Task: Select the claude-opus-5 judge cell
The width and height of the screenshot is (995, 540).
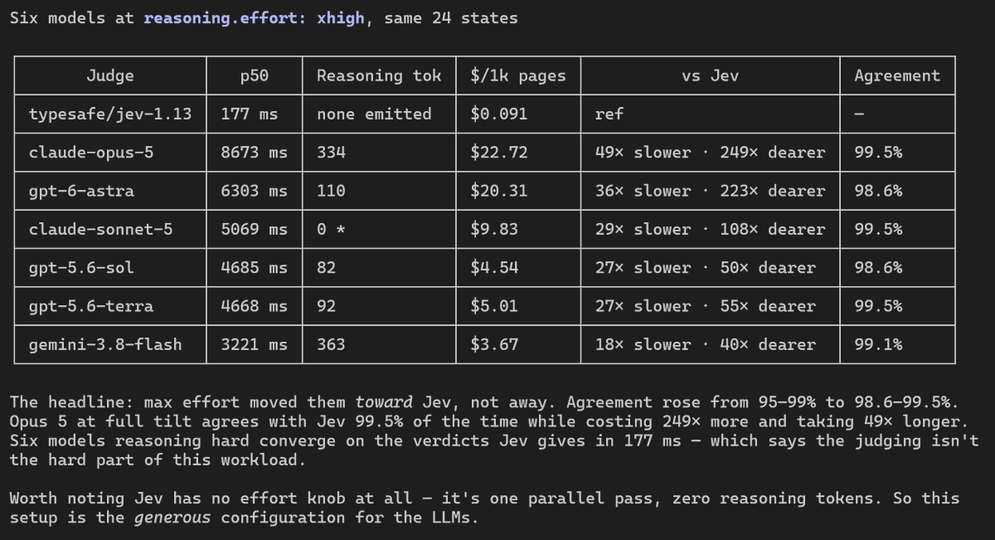Action: (x=110, y=153)
